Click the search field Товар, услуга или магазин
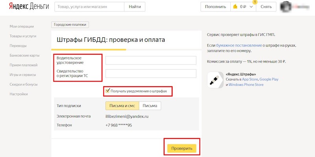 tap(89, 7)
